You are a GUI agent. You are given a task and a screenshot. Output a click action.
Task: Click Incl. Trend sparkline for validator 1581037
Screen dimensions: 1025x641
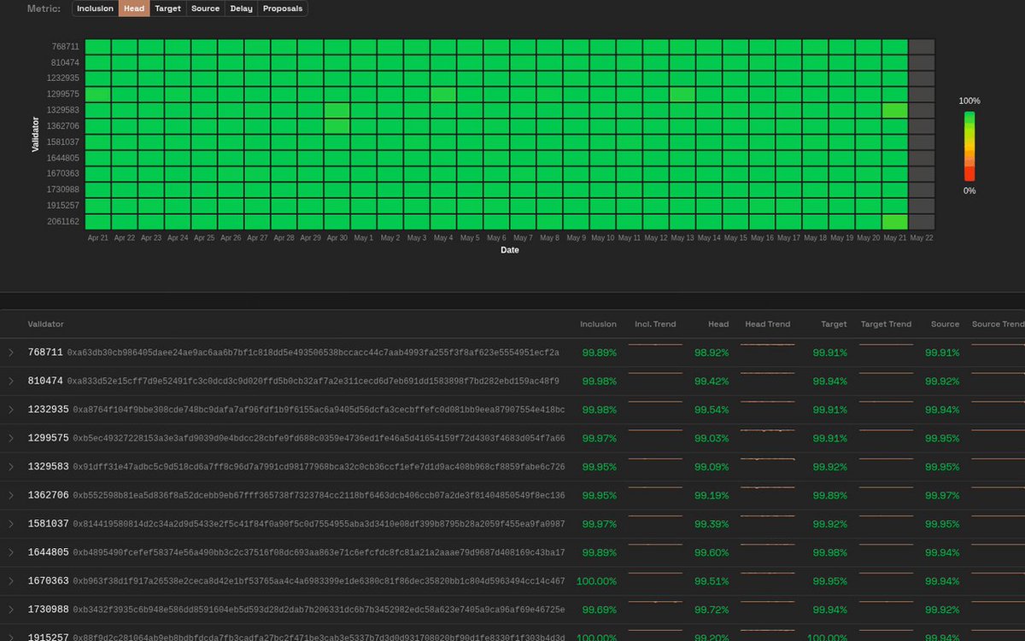pyautogui.click(x=655, y=516)
